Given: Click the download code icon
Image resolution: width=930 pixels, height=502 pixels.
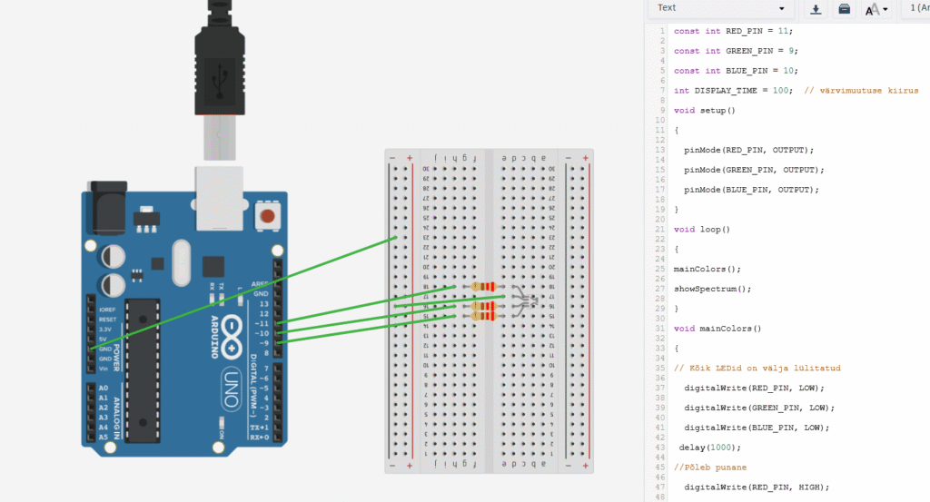Looking at the screenshot, I should pos(816,9).
